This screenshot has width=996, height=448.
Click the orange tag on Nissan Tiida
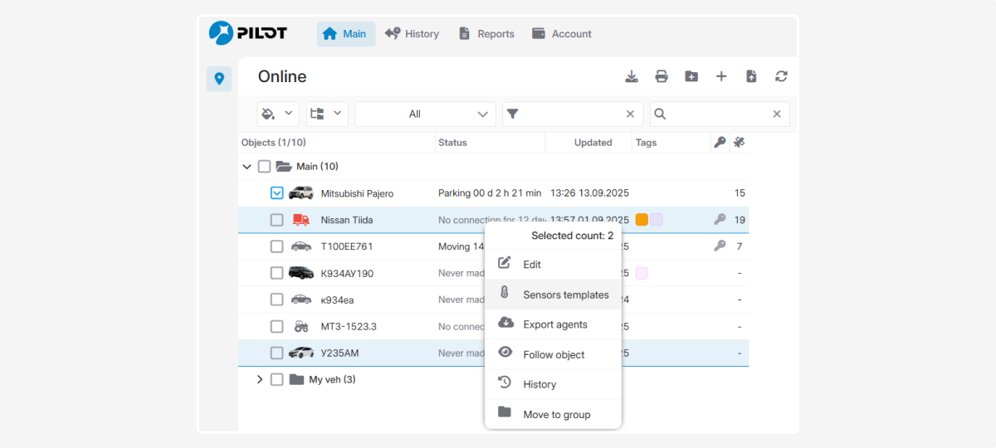tap(642, 220)
